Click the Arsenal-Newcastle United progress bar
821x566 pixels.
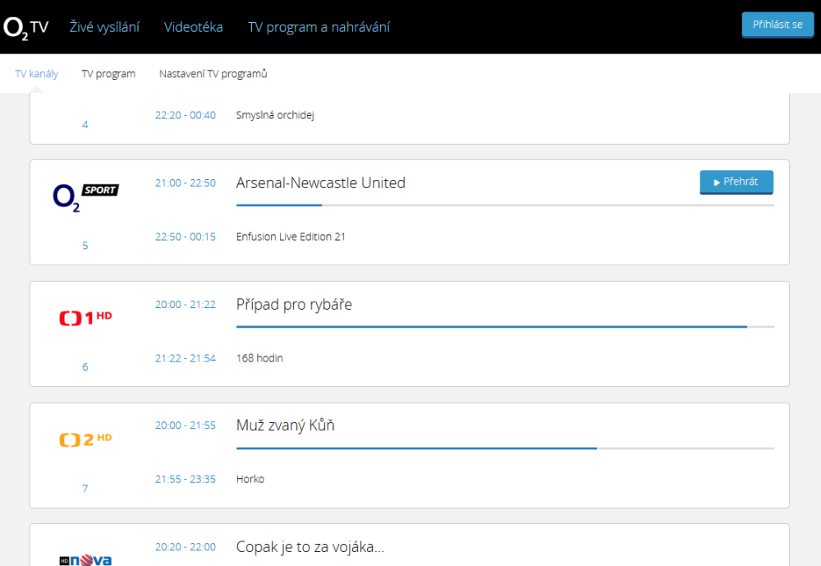[x=504, y=205]
